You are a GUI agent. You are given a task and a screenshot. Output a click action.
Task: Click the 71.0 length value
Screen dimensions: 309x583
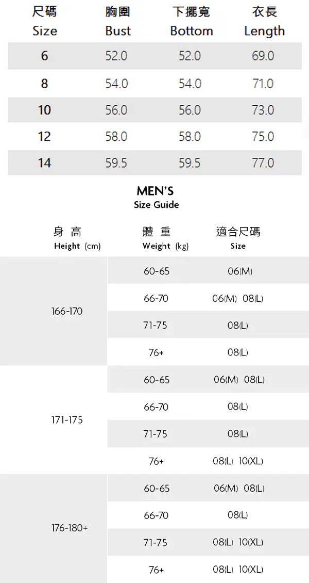(x=263, y=83)
